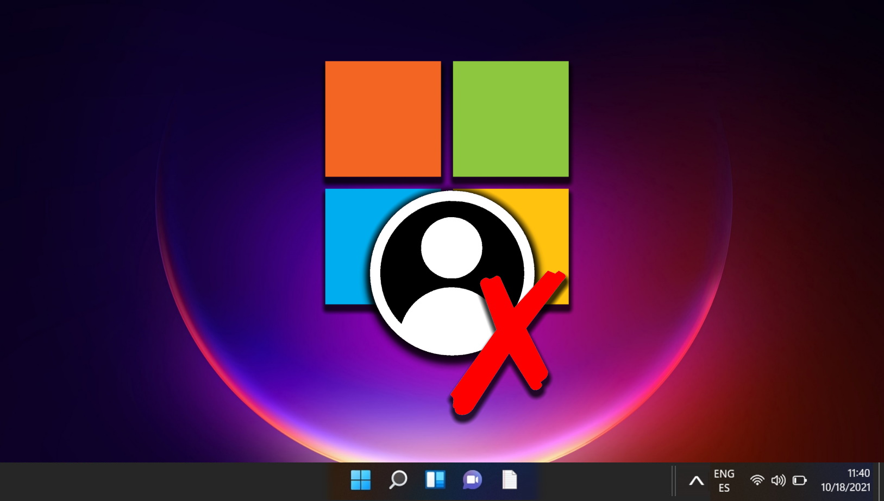884x501 pixels.
Task: Open clock and date 11:40 10/18/2021
Action: point(845,480)
